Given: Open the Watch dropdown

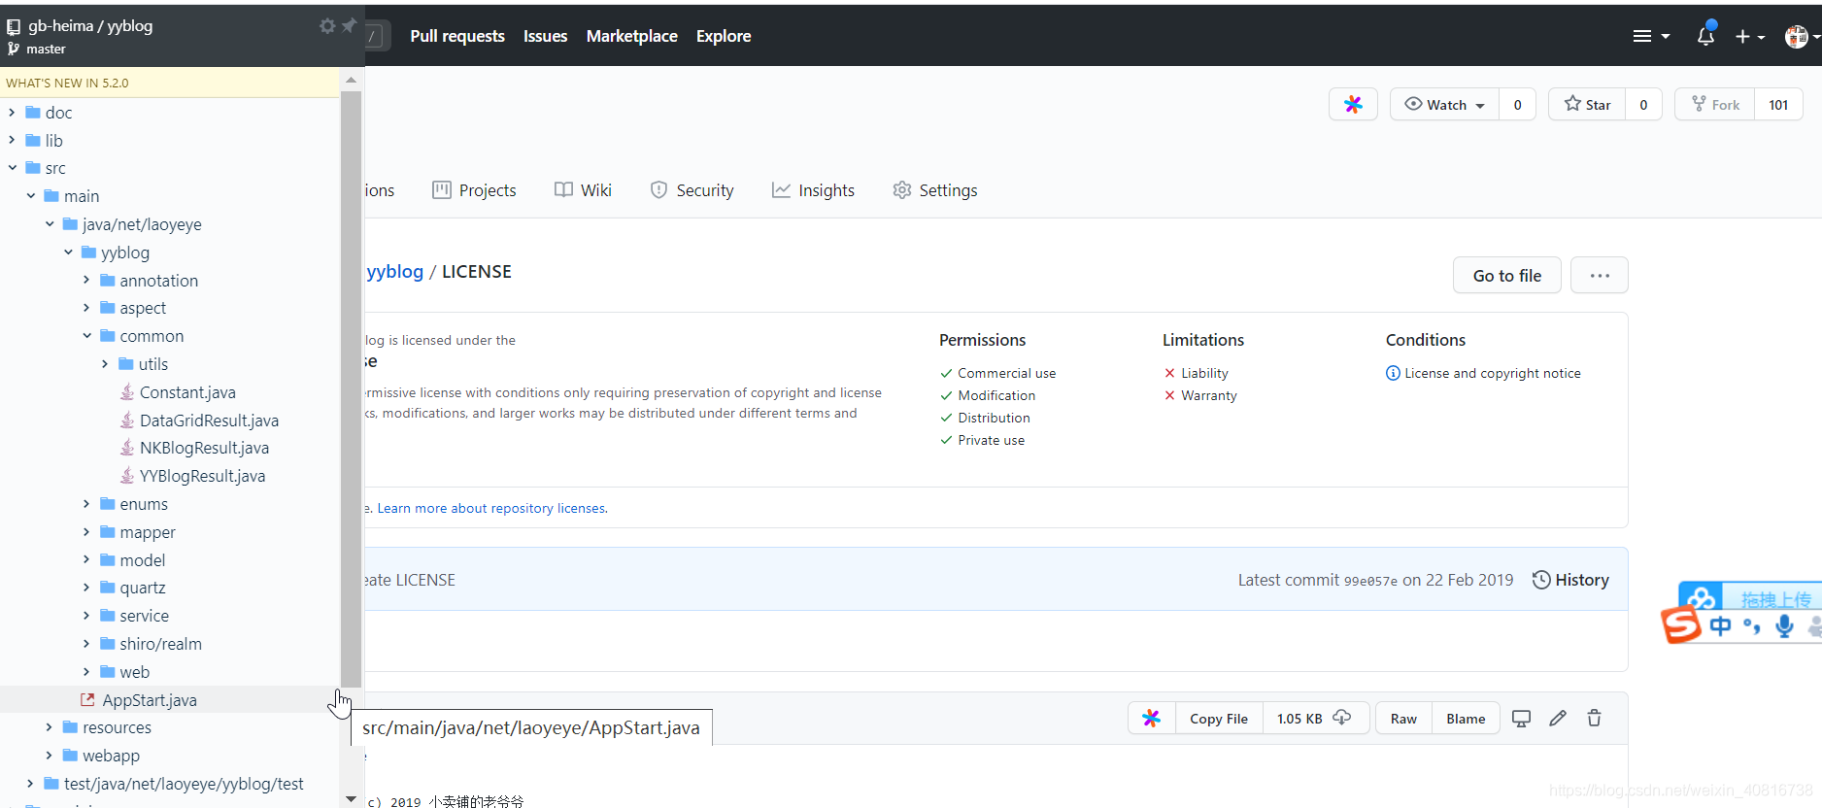Looking at the screenshot, I should [x=1445, y=105].
